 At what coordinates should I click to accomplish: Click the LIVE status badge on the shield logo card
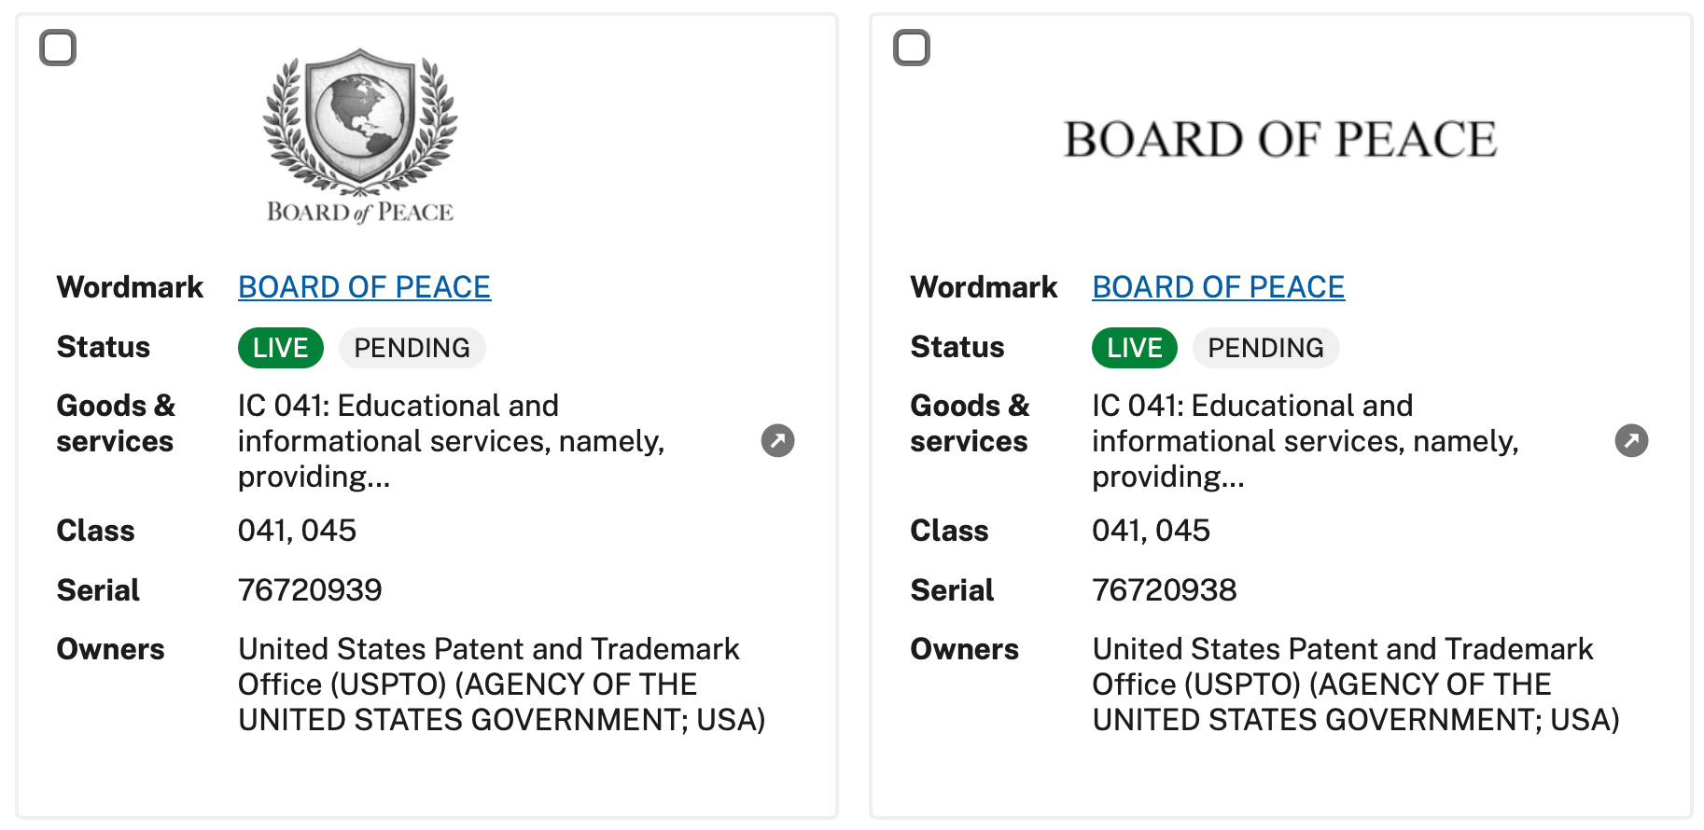(280, 348)
